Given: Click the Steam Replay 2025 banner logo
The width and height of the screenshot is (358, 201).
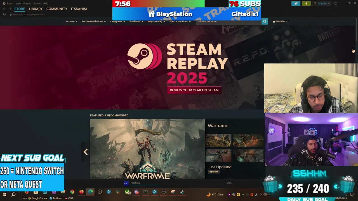Looking at the screenshot, I should [x=178, y=63].
